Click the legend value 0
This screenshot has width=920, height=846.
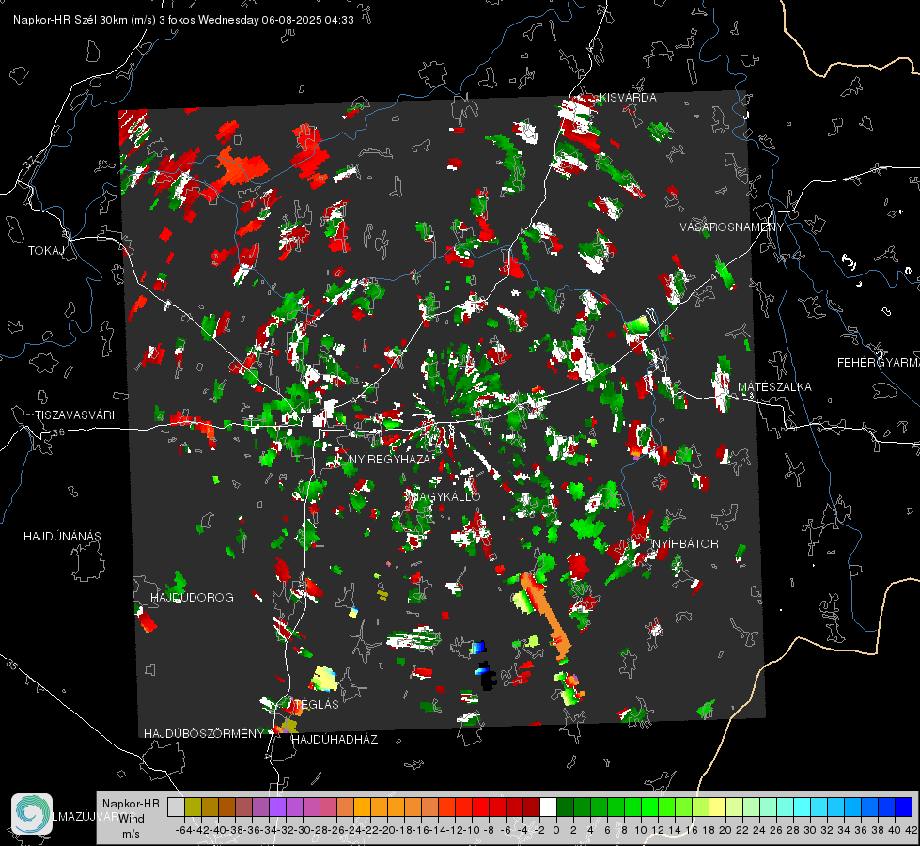556,830
